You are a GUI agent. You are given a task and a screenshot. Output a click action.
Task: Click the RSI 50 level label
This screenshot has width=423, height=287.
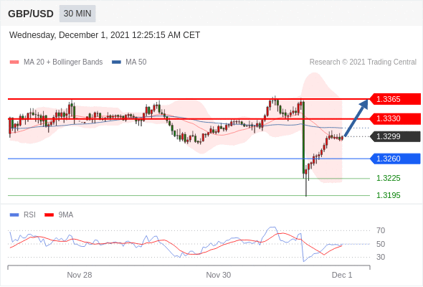coord(381,244)
